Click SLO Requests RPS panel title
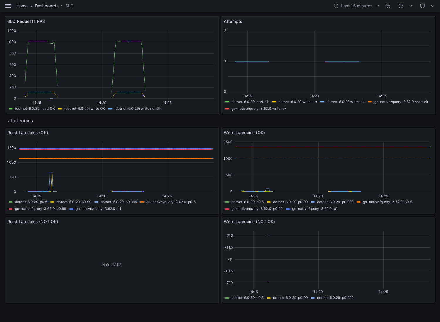This screenshot has width=440, height=322. (26, 21)
